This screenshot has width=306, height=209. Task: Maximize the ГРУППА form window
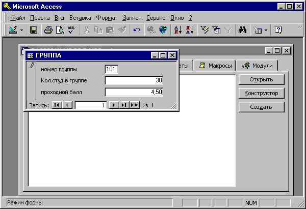point(163,55)
